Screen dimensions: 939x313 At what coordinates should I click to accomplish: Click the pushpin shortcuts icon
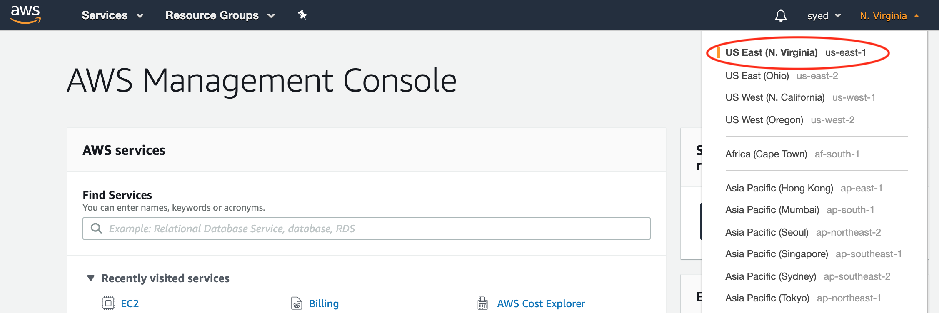[302, 15]
